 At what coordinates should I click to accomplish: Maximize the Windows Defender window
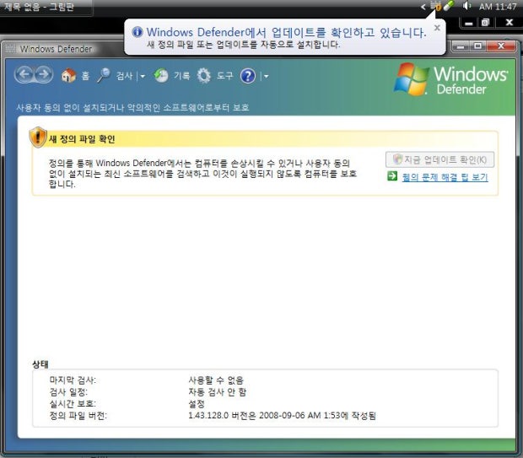tap(477, 46)
